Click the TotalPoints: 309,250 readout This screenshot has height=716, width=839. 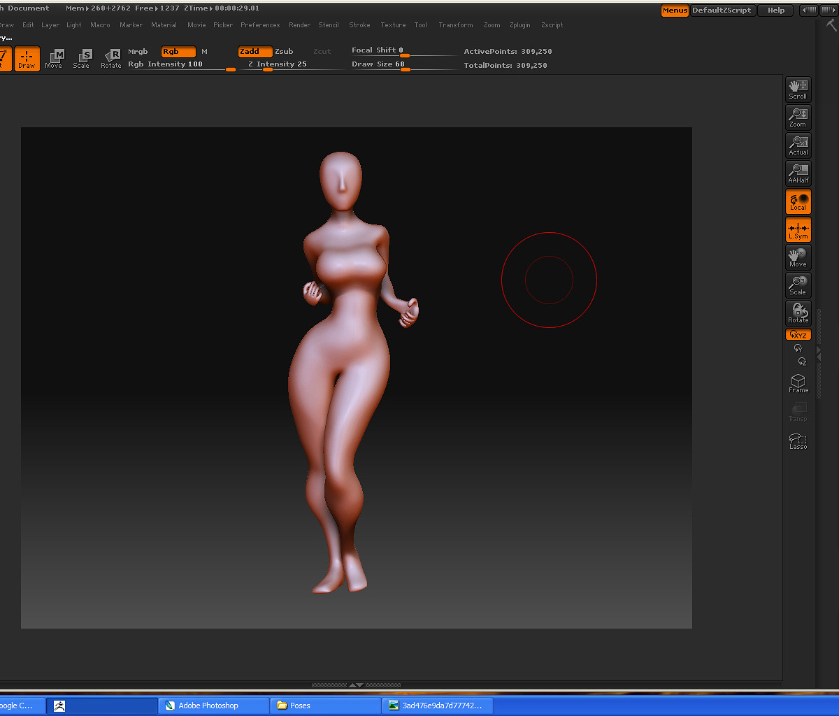[505, 66]
